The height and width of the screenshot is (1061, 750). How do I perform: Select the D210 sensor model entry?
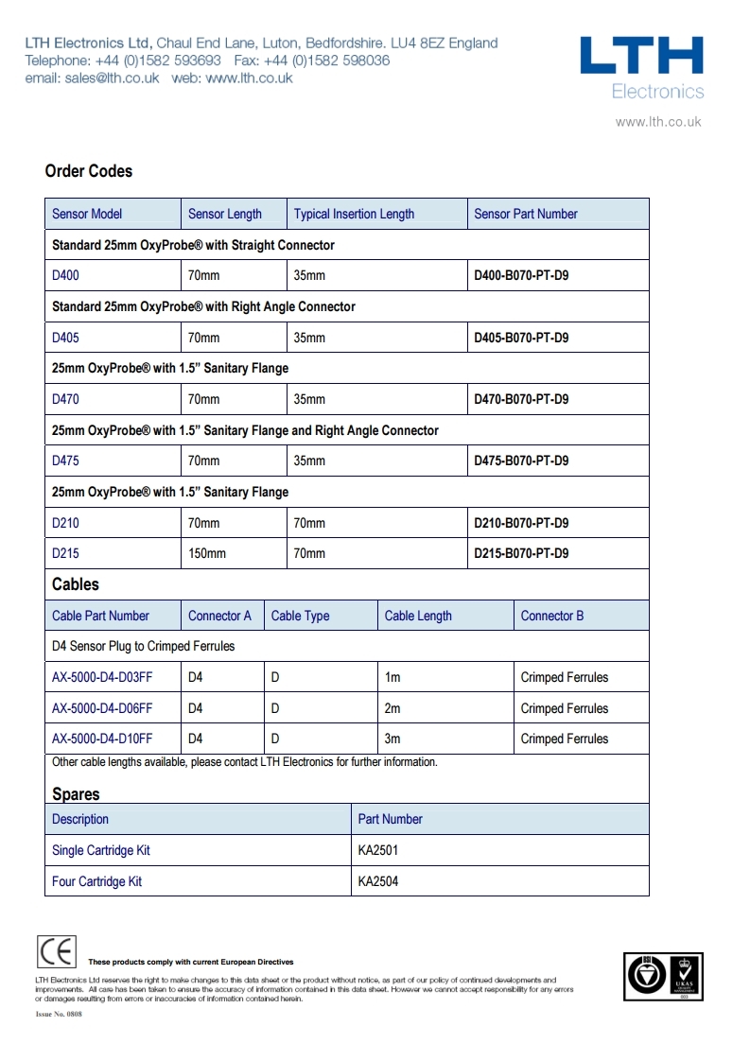coord(65,523)
